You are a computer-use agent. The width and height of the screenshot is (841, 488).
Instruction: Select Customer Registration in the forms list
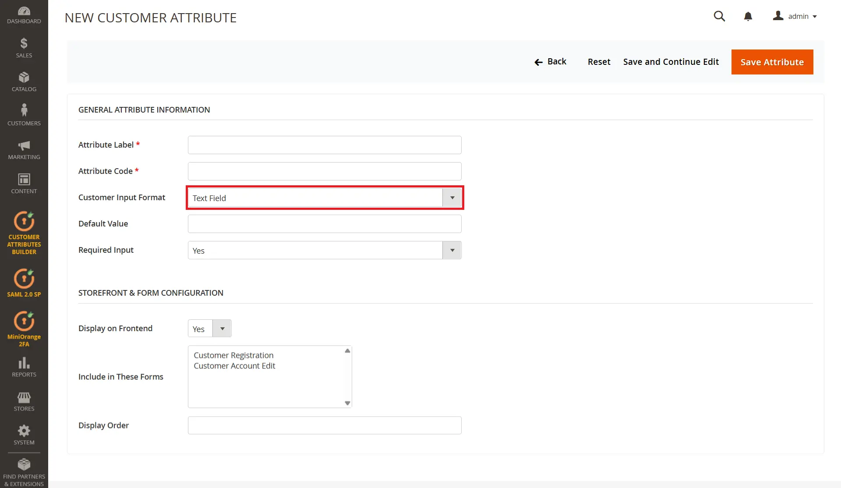pos(234,355)
